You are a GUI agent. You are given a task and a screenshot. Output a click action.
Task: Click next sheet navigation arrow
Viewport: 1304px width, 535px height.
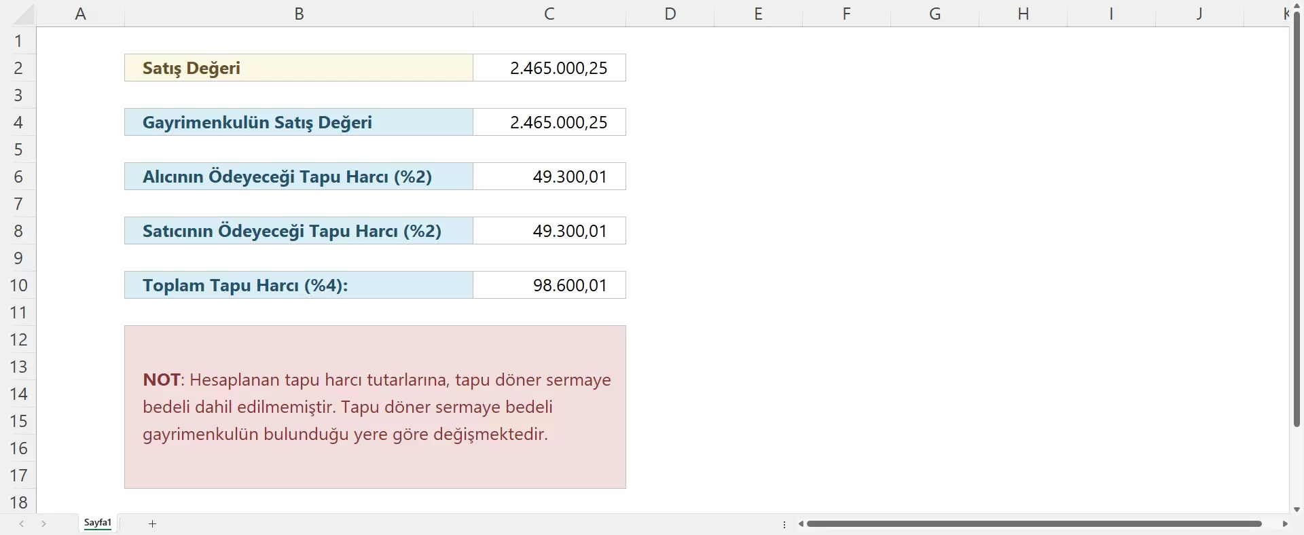43,523
